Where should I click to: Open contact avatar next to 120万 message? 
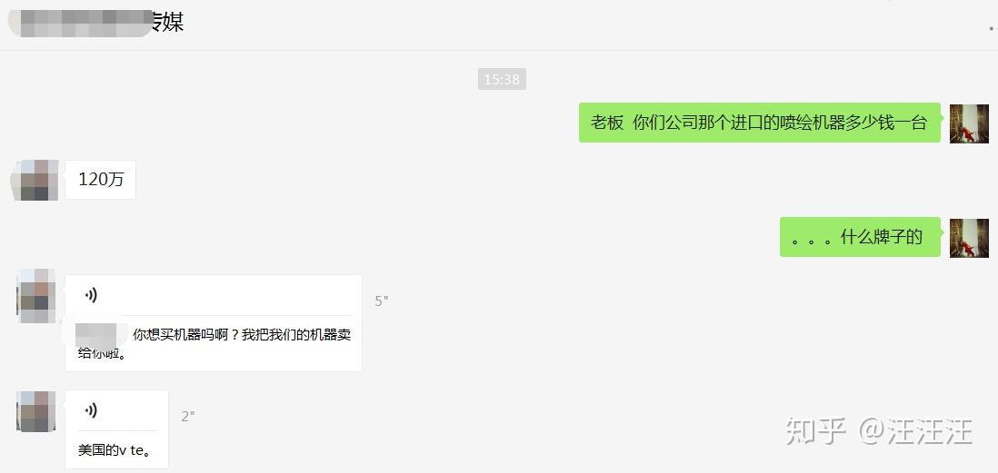coord(35,181)
